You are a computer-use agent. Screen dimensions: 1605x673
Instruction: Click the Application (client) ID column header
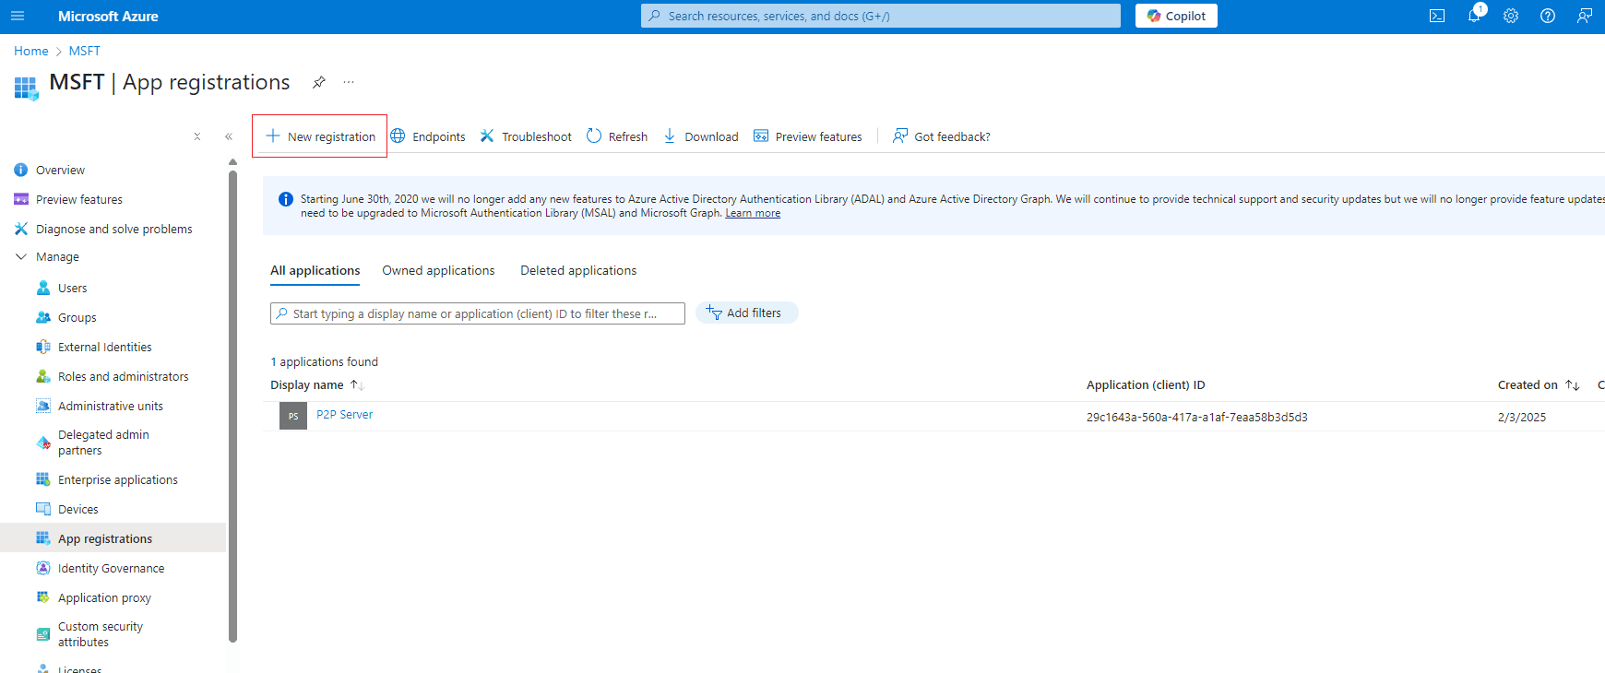(1146, 385)
